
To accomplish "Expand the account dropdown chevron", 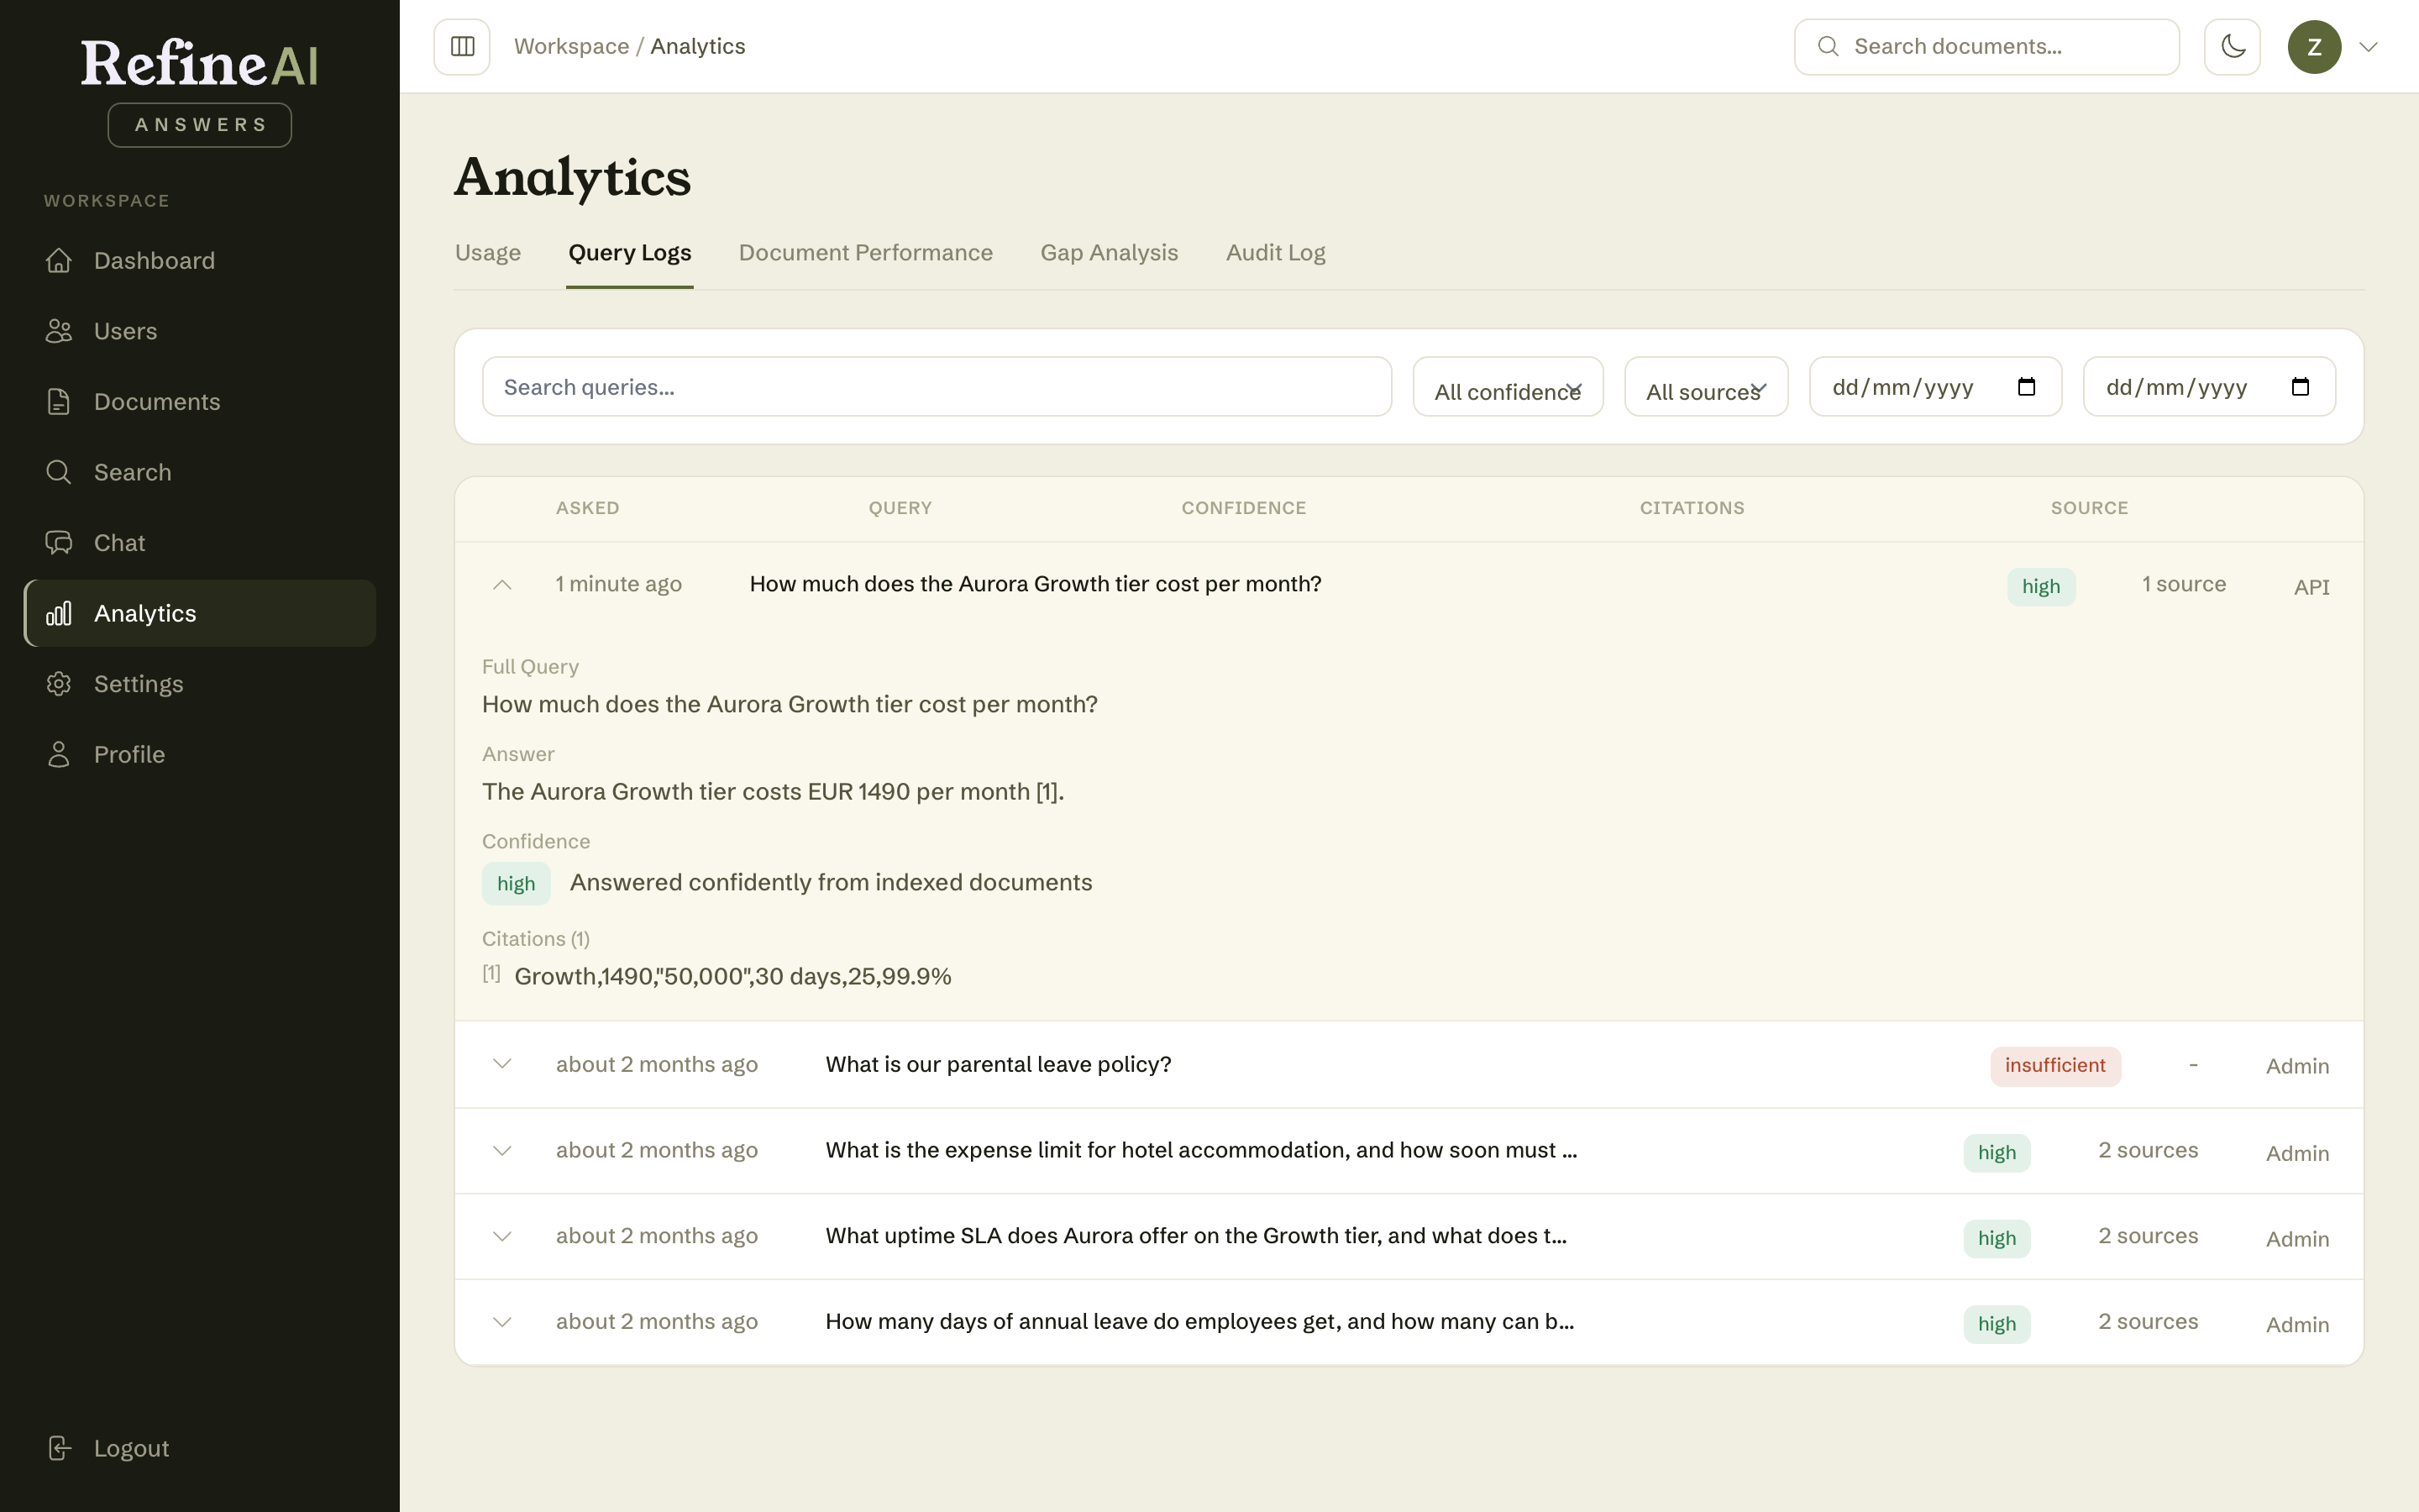I will 2368,47.
